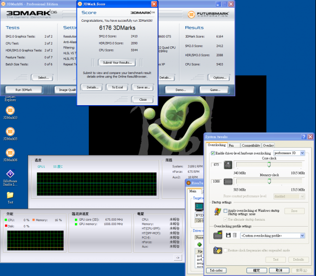Switch to the Overclocking tab
Screen dimensions: 316x276
[216, 145]
